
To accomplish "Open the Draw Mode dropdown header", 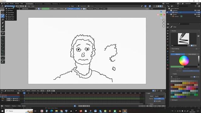I will coord(10,6).
